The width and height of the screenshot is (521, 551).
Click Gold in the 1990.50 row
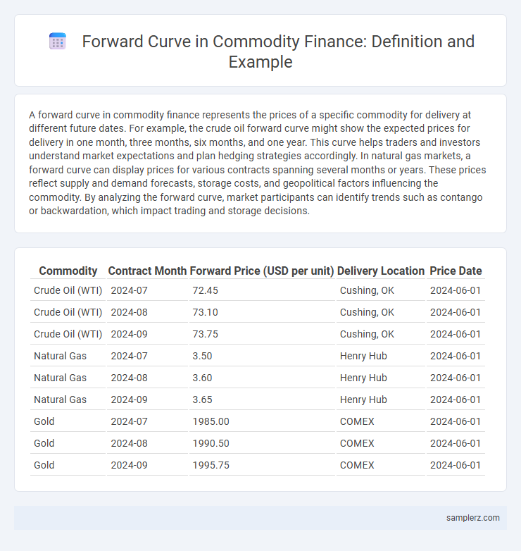pyautogui.click(x=44, y=443)
